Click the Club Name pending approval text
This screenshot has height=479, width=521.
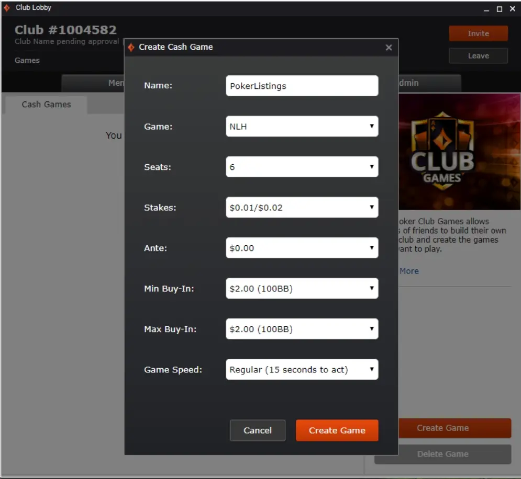click(67, 41)
